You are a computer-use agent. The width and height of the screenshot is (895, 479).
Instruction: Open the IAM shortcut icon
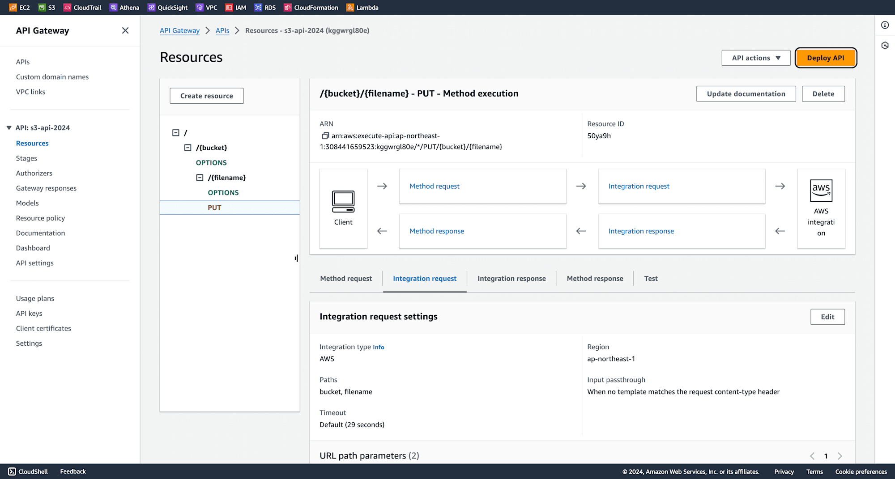coord(229,8)
